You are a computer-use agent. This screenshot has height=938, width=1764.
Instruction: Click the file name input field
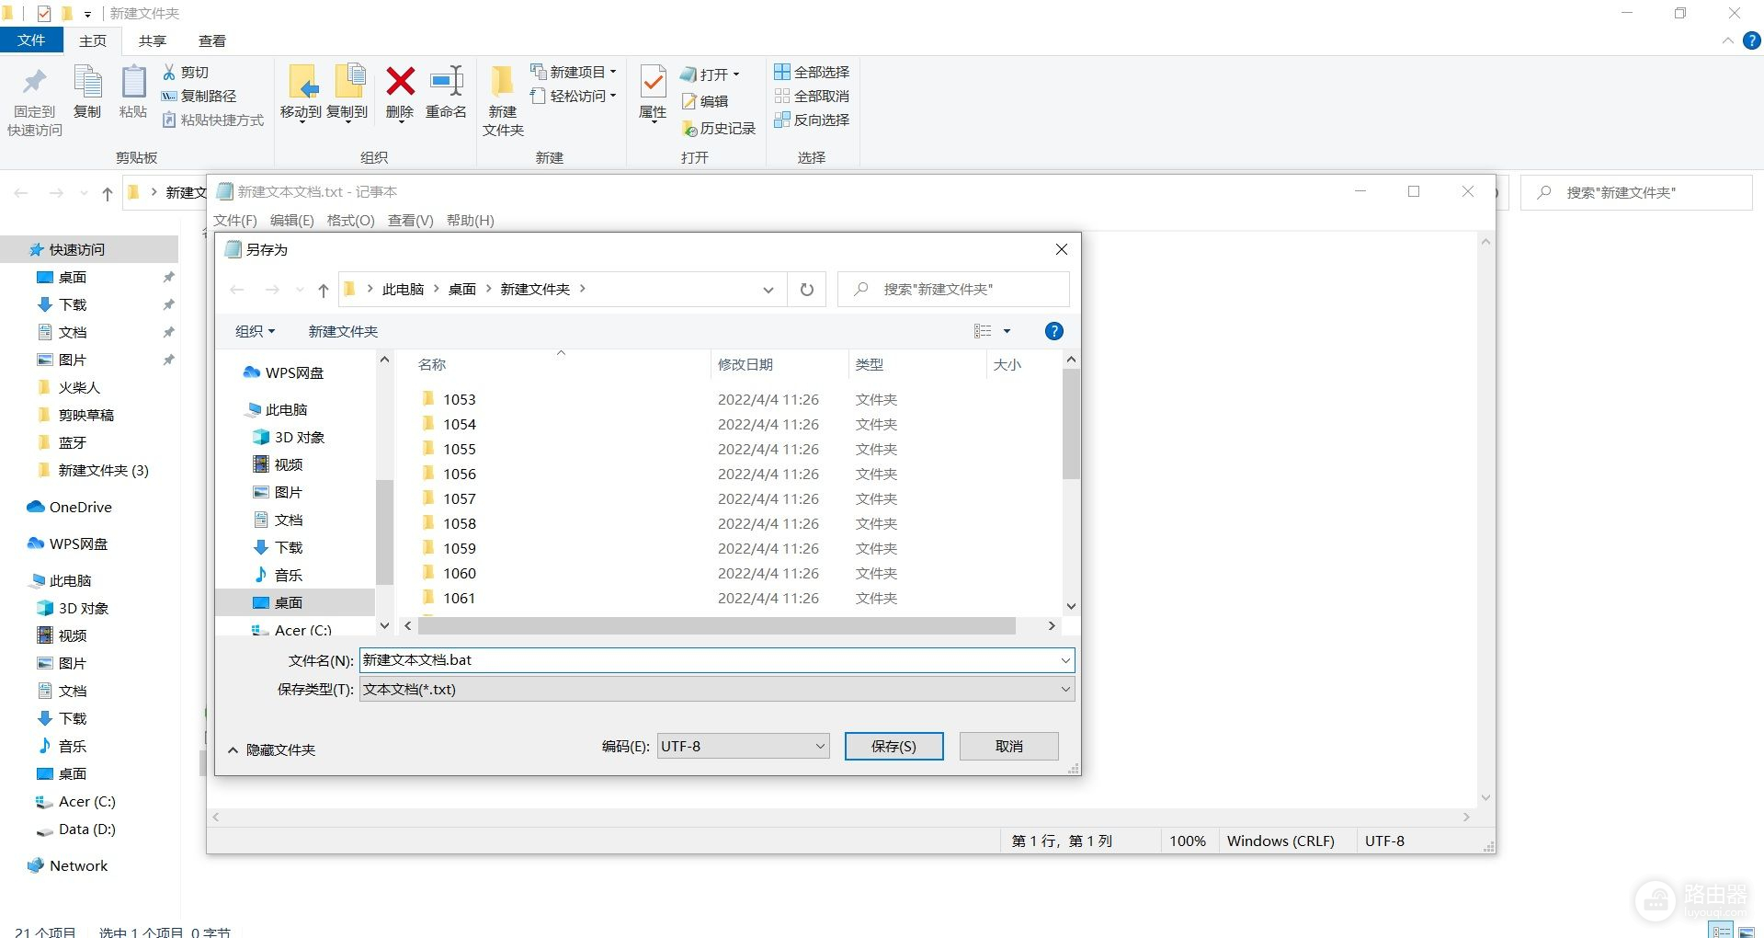click(x=708, y=660)
